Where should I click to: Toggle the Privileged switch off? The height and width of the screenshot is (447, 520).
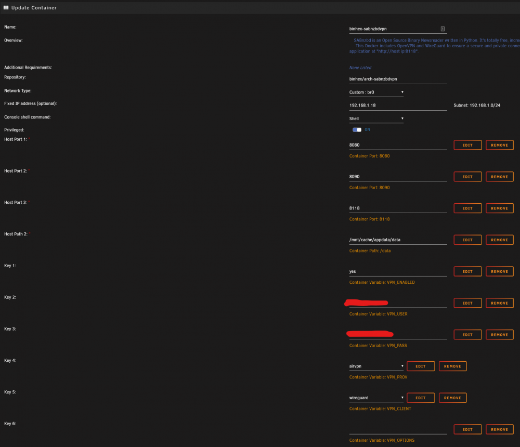(357, 129)
